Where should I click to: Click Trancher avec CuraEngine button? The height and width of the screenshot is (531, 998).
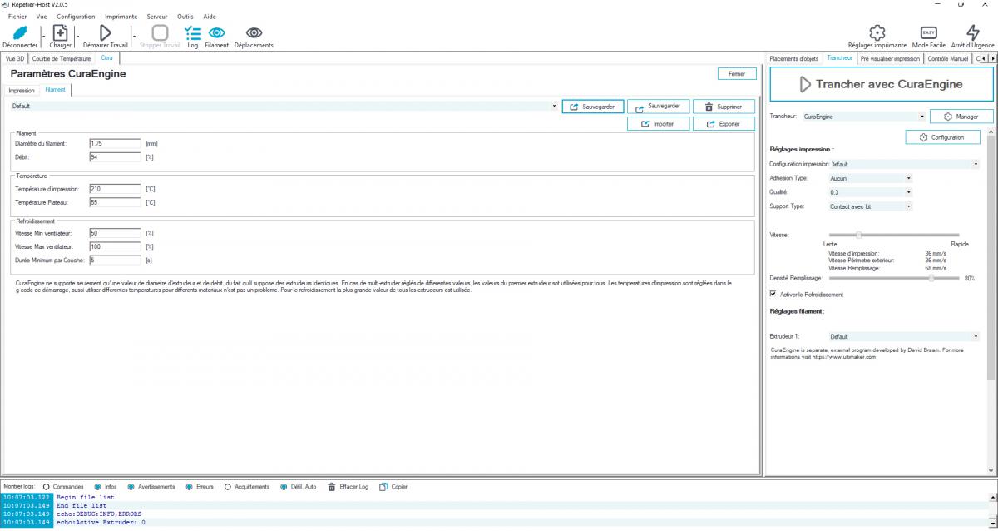tap(881, 84)
